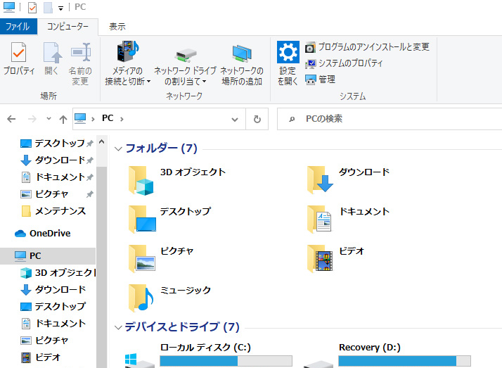The height and width of the screenshot is (368, 502).
Task: Switch to the 表示 ribbon tab
Action: (117, 27)
